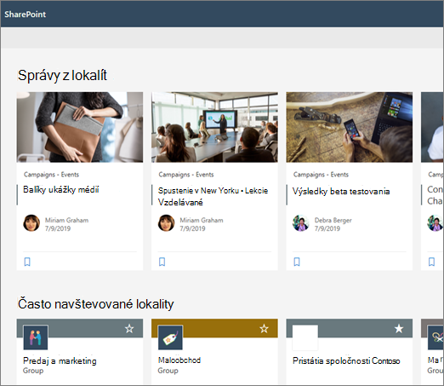Image resolution: width=444 pixels, height=386 pixels.
Task: Click Campaigns - Events label on Spustenie card
Action: pyautogui.click(x=186, y=175)
